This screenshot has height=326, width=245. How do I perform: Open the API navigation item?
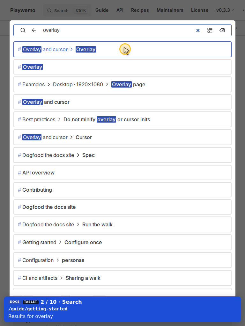[x=120, y=10]
